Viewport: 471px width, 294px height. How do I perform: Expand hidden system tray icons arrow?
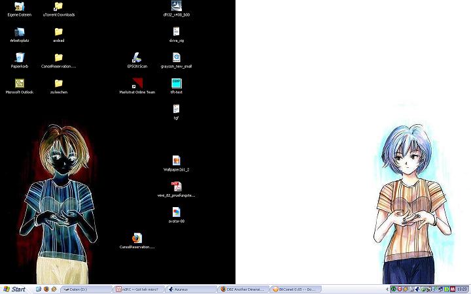(x=387, y=289)
